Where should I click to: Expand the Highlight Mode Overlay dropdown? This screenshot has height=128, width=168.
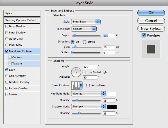(88, 94)
